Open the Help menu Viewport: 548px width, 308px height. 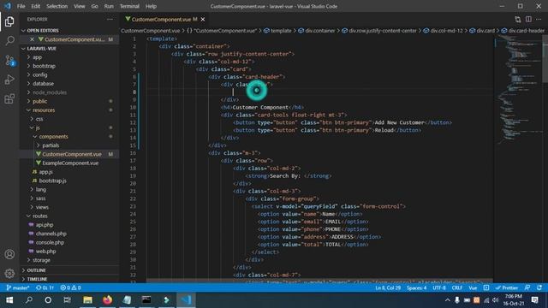pyautogui.click(x=151, y=6)
